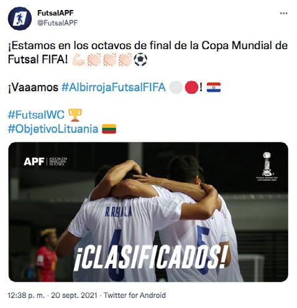
Task: Click the Paraguay flag emoji
Action: click(214, 87)
